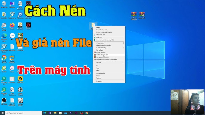Expand the Give access to submenu
Image resolution: width=205 pixels, height=115 pixels.
tap(109, 43)
